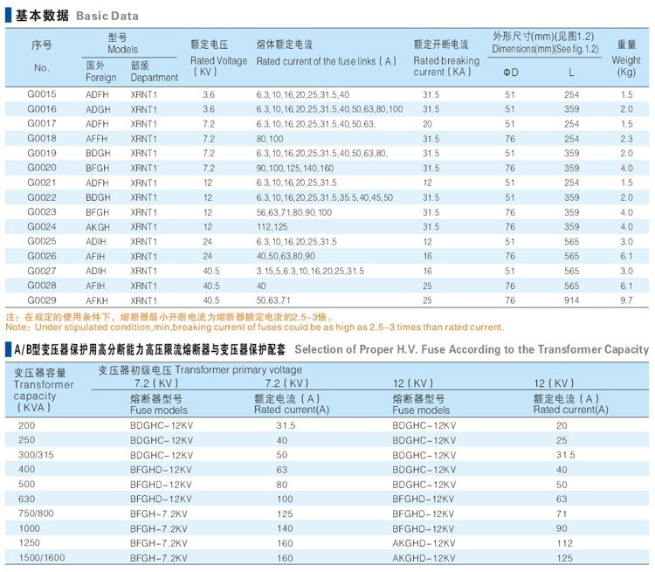The height and width of the screenshot is (572, 655).
Task: Click the AKGH model cell
Action: pos(98,226)
